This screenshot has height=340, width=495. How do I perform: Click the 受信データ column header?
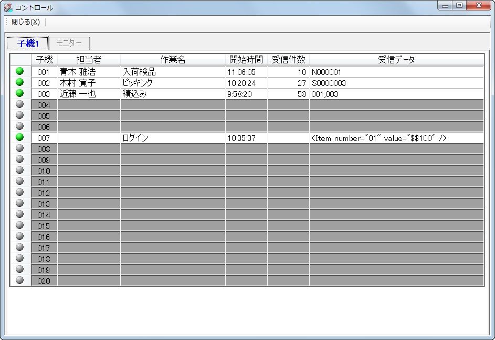click(x=396, y=60)
